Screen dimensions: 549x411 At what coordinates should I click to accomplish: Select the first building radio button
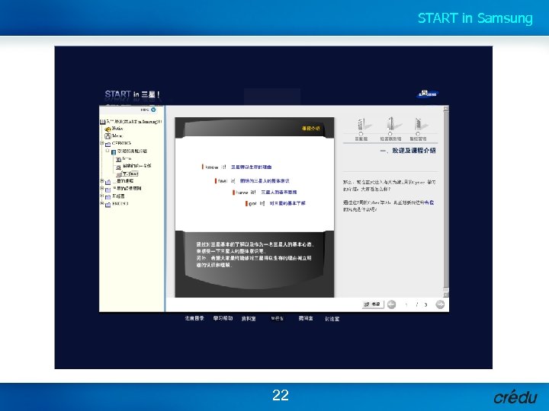click(x=361, y=134)
